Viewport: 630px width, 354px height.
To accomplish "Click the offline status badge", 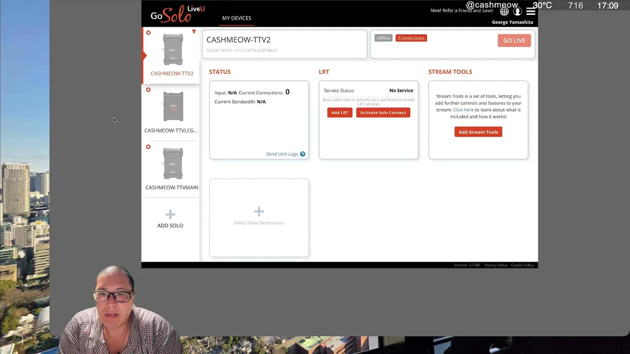I will tap(383, 38).
